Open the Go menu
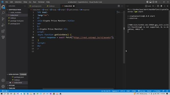Viewport: 170px width, 95px height. 30,2
